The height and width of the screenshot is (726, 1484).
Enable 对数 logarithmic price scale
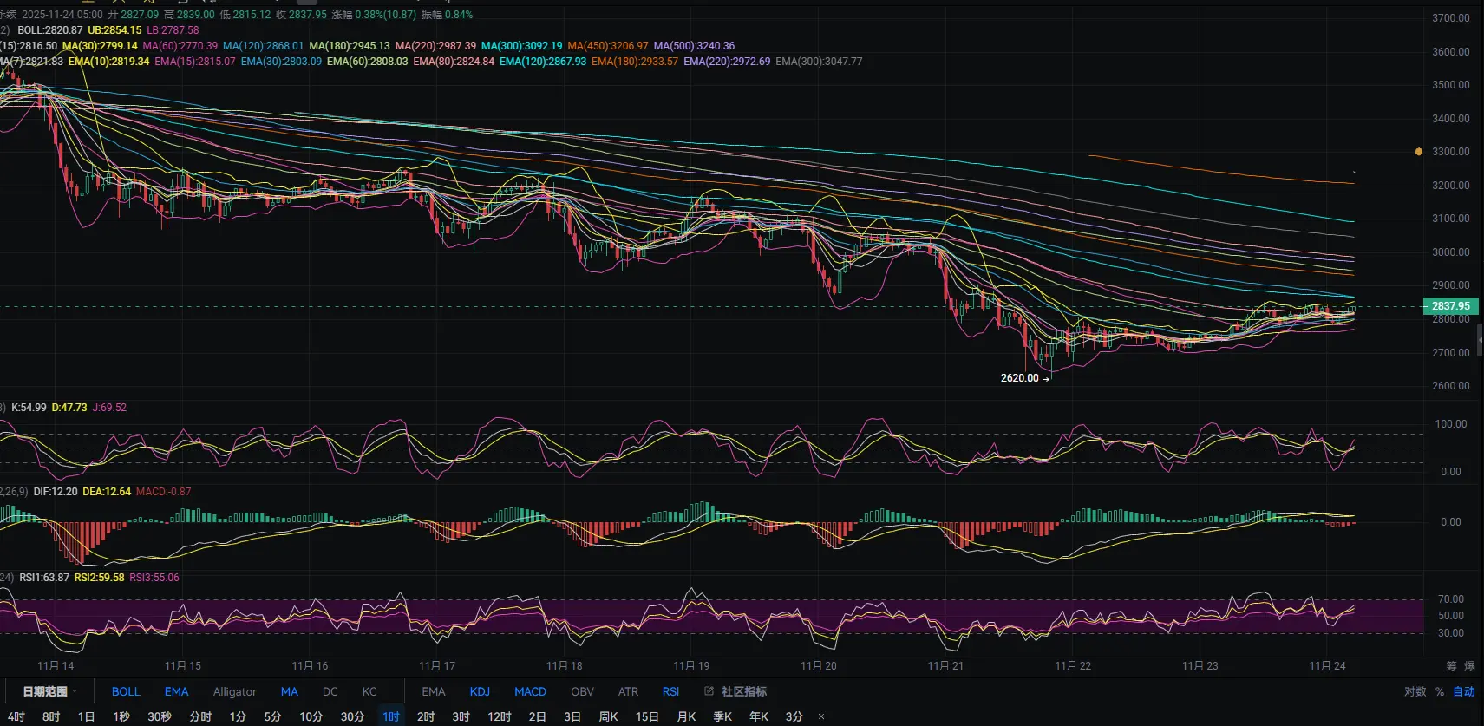coord(1415,691)
